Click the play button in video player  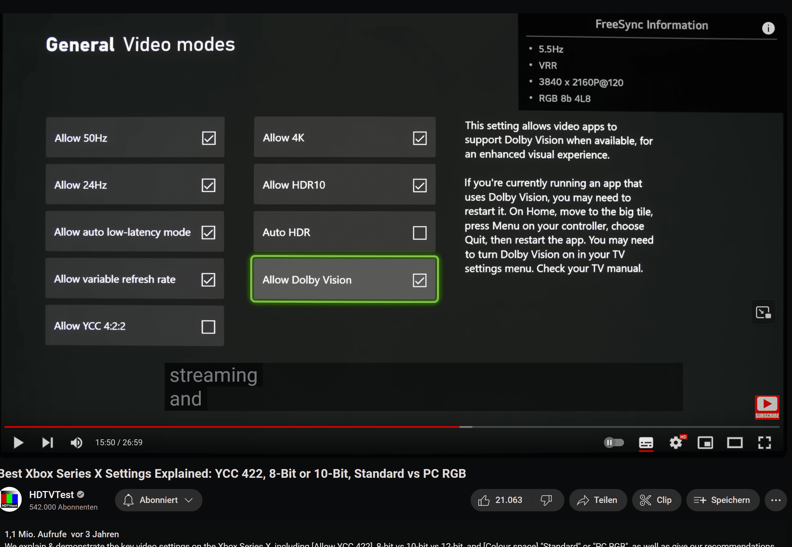pyautogui.click(x=18, y=442)
